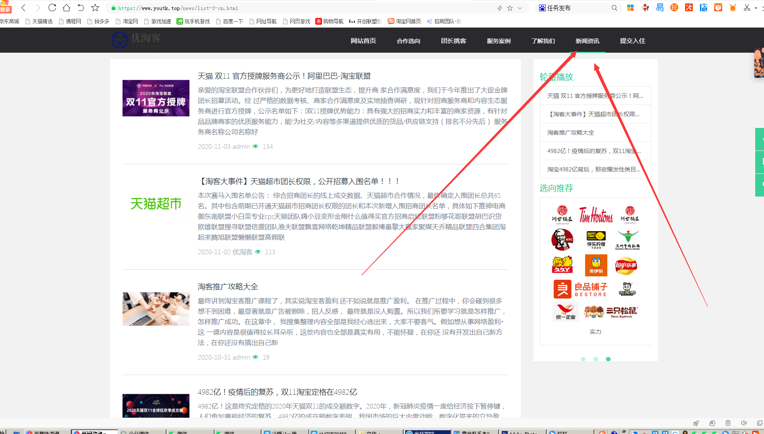Select the second carousel dot
764x434 pixels.
click(x=595, y=359)
